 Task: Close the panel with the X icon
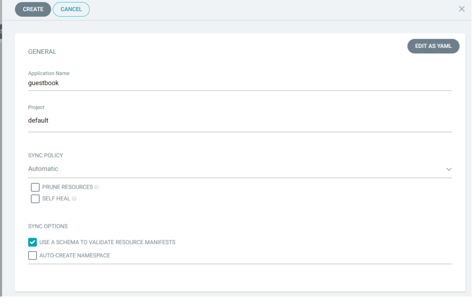tap(461, 9)
